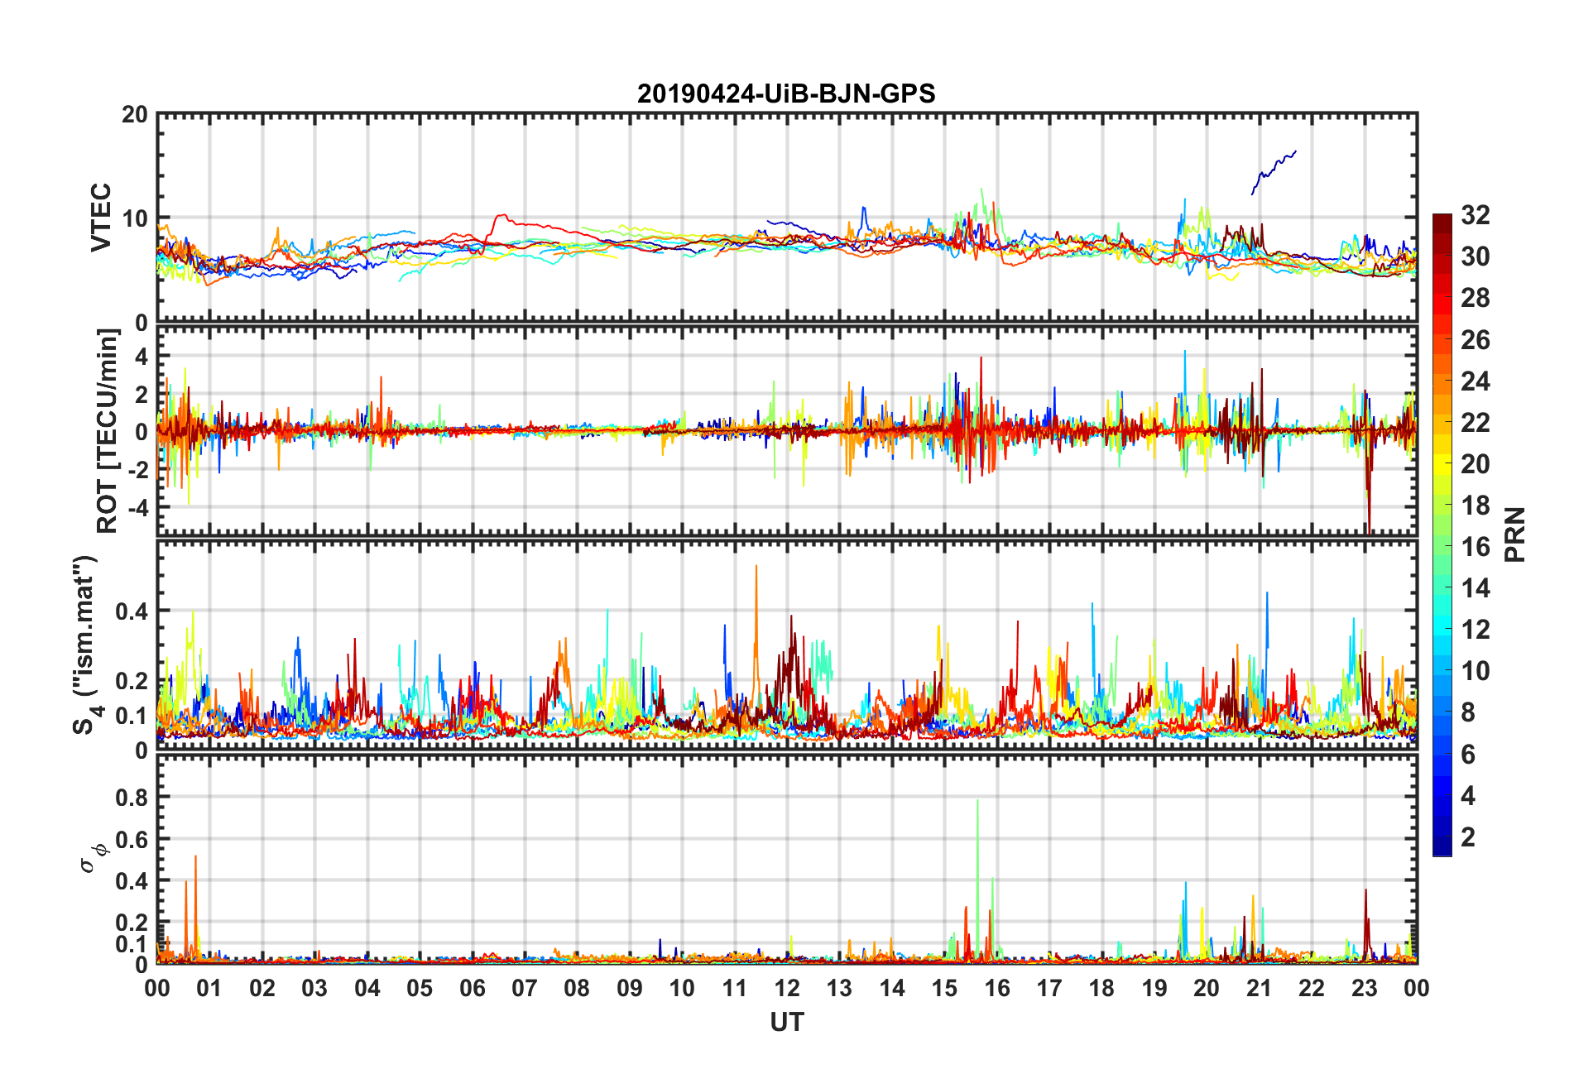Select the "15" hour tick on the UT axis
The height and width of the screenshot is (1069, 1574).
(x=944, y=988)
